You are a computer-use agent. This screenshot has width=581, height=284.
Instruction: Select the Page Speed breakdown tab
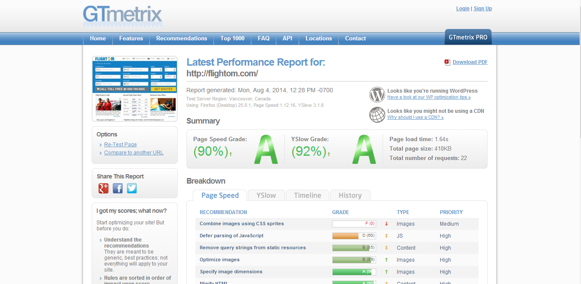click(220, 195)
